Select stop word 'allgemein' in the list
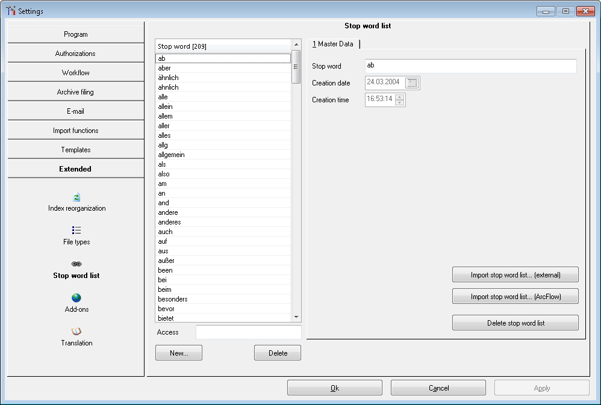 223,155
